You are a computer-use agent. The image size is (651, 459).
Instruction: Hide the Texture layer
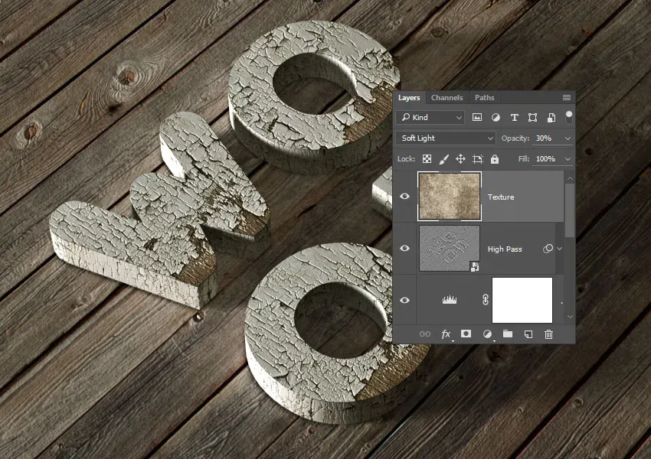coord(405,196)
